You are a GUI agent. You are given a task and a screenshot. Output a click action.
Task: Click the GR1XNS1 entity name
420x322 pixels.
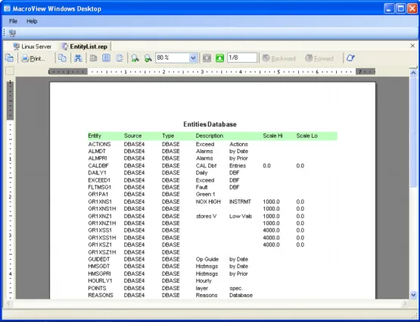[100, 202]
